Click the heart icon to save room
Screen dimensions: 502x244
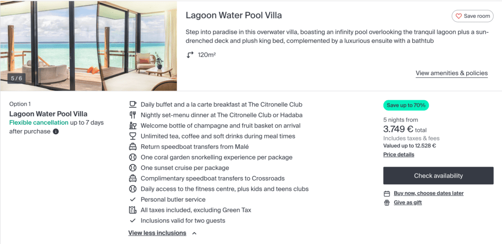[458, 16]
